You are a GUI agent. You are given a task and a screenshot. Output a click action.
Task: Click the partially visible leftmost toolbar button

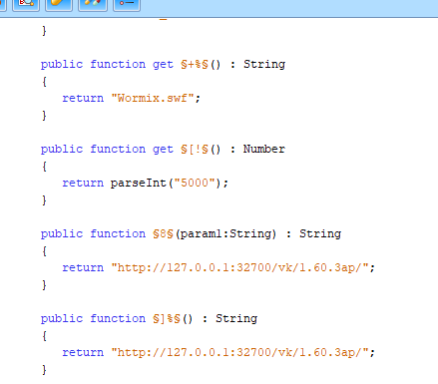(3, 5)
